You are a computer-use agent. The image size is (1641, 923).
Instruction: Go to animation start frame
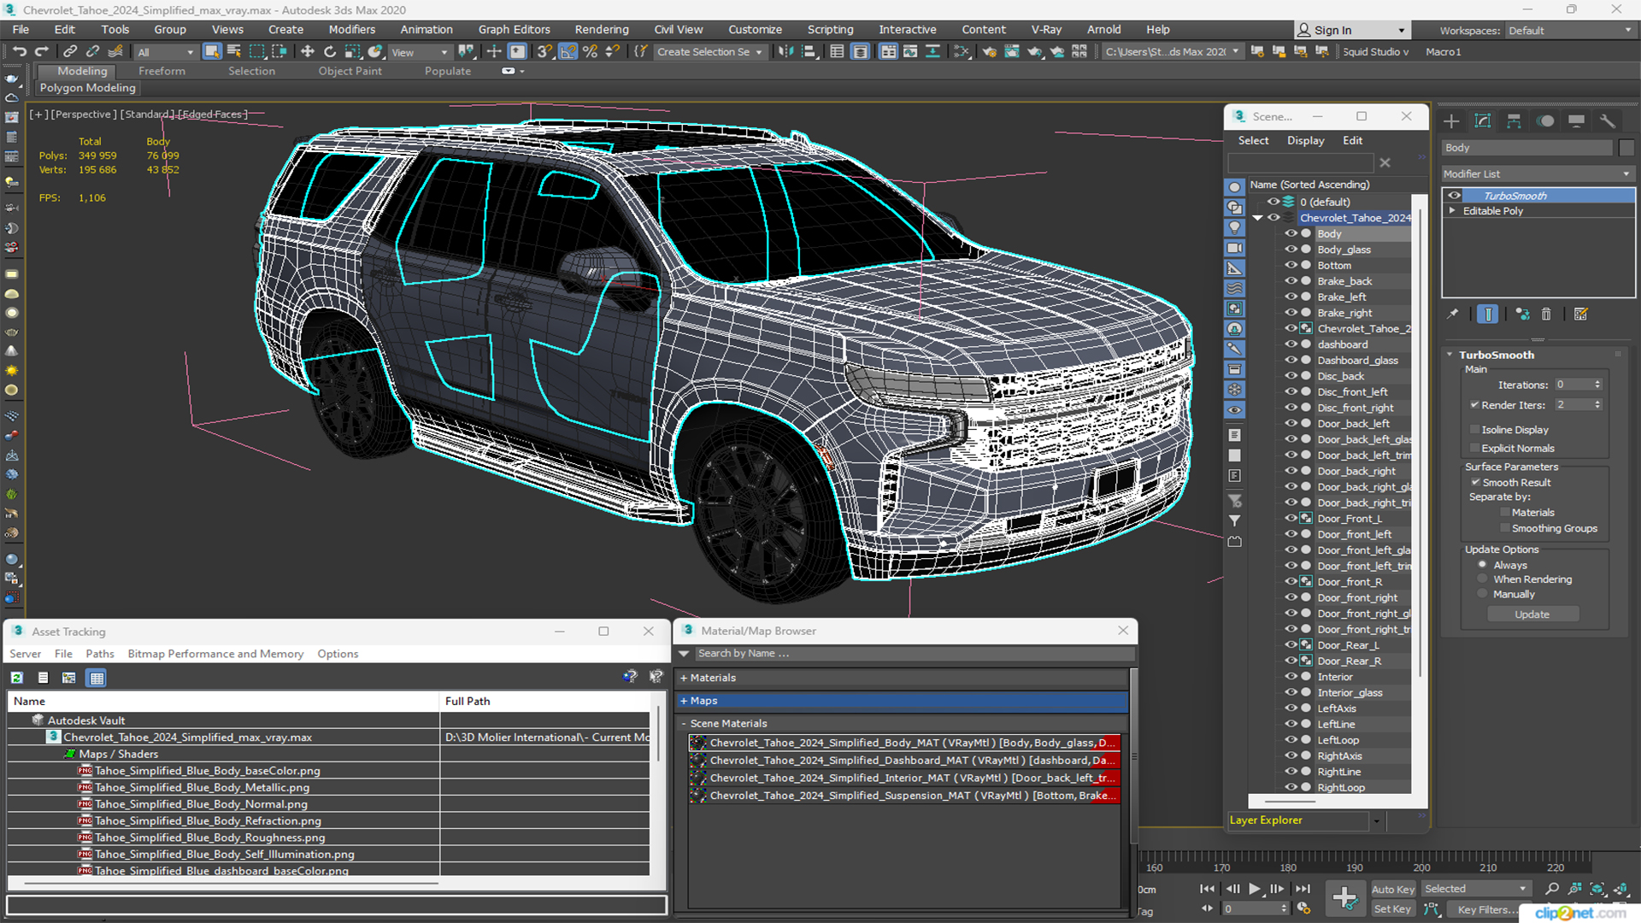point(1207,889)
